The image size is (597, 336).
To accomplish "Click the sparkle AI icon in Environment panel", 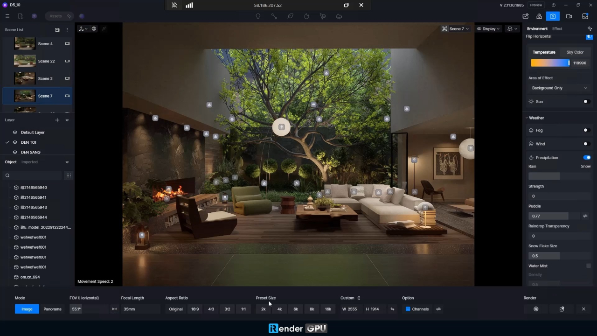I will (590, 29).
